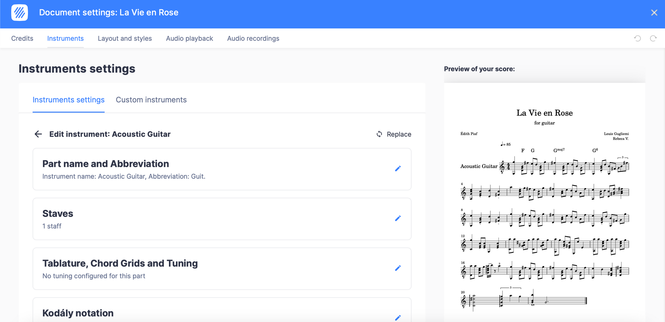Viewport: 665px width, 322px height.
Task: Edit Tablature, Chord Grids and Tuning pencil
Action: 398,268
